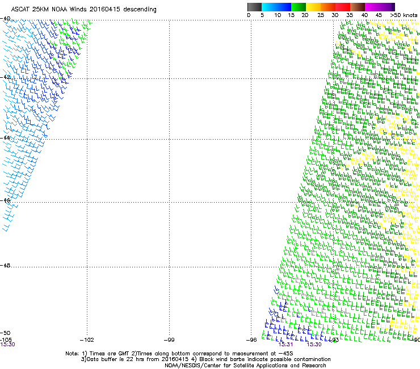The height and width of the screenshot is (369, 420).
Task: Click the 'Data buffer is 22 hrs' note line
Action: coord(205,359)
